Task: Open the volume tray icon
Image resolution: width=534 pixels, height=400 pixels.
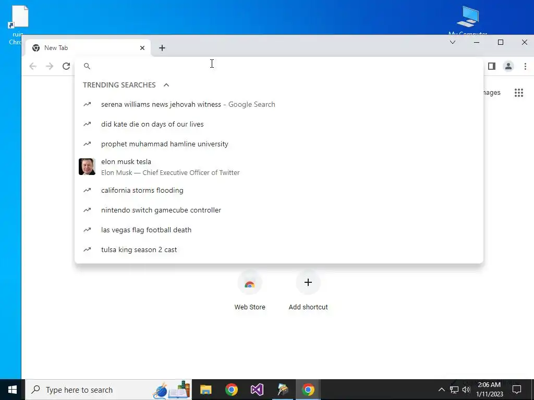Action: tap(466, 390)
